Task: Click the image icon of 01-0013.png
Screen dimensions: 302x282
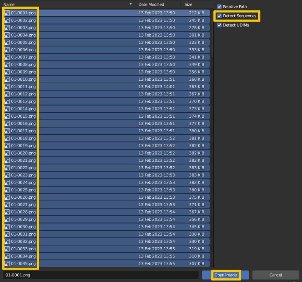Action: [x=7, y=101]
